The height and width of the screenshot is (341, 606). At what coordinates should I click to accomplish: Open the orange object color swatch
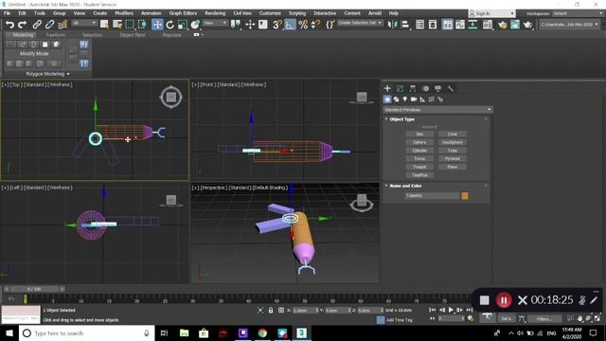click(465, 196)
